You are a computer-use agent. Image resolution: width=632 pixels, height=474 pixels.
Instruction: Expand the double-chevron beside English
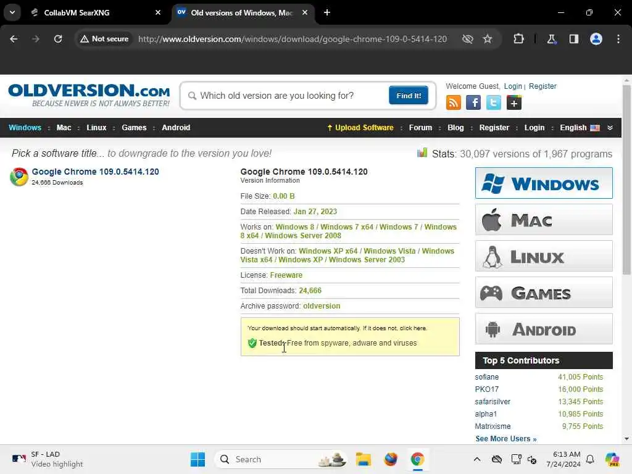pos(610,127)
